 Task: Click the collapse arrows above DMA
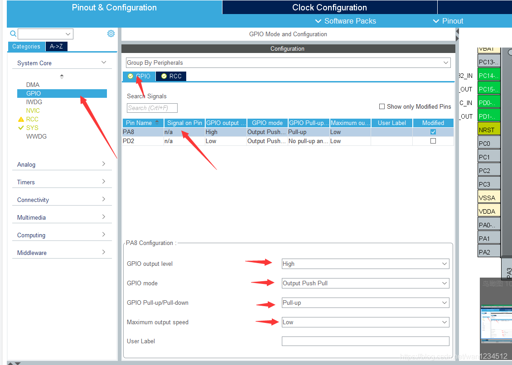tap(62, 77)
